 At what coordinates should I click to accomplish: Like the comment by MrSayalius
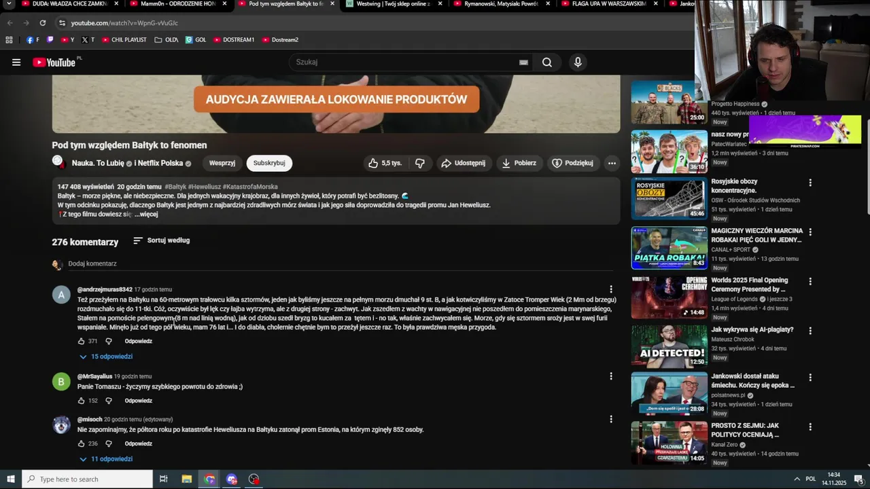pyautogui.click(x=82, y=401)
